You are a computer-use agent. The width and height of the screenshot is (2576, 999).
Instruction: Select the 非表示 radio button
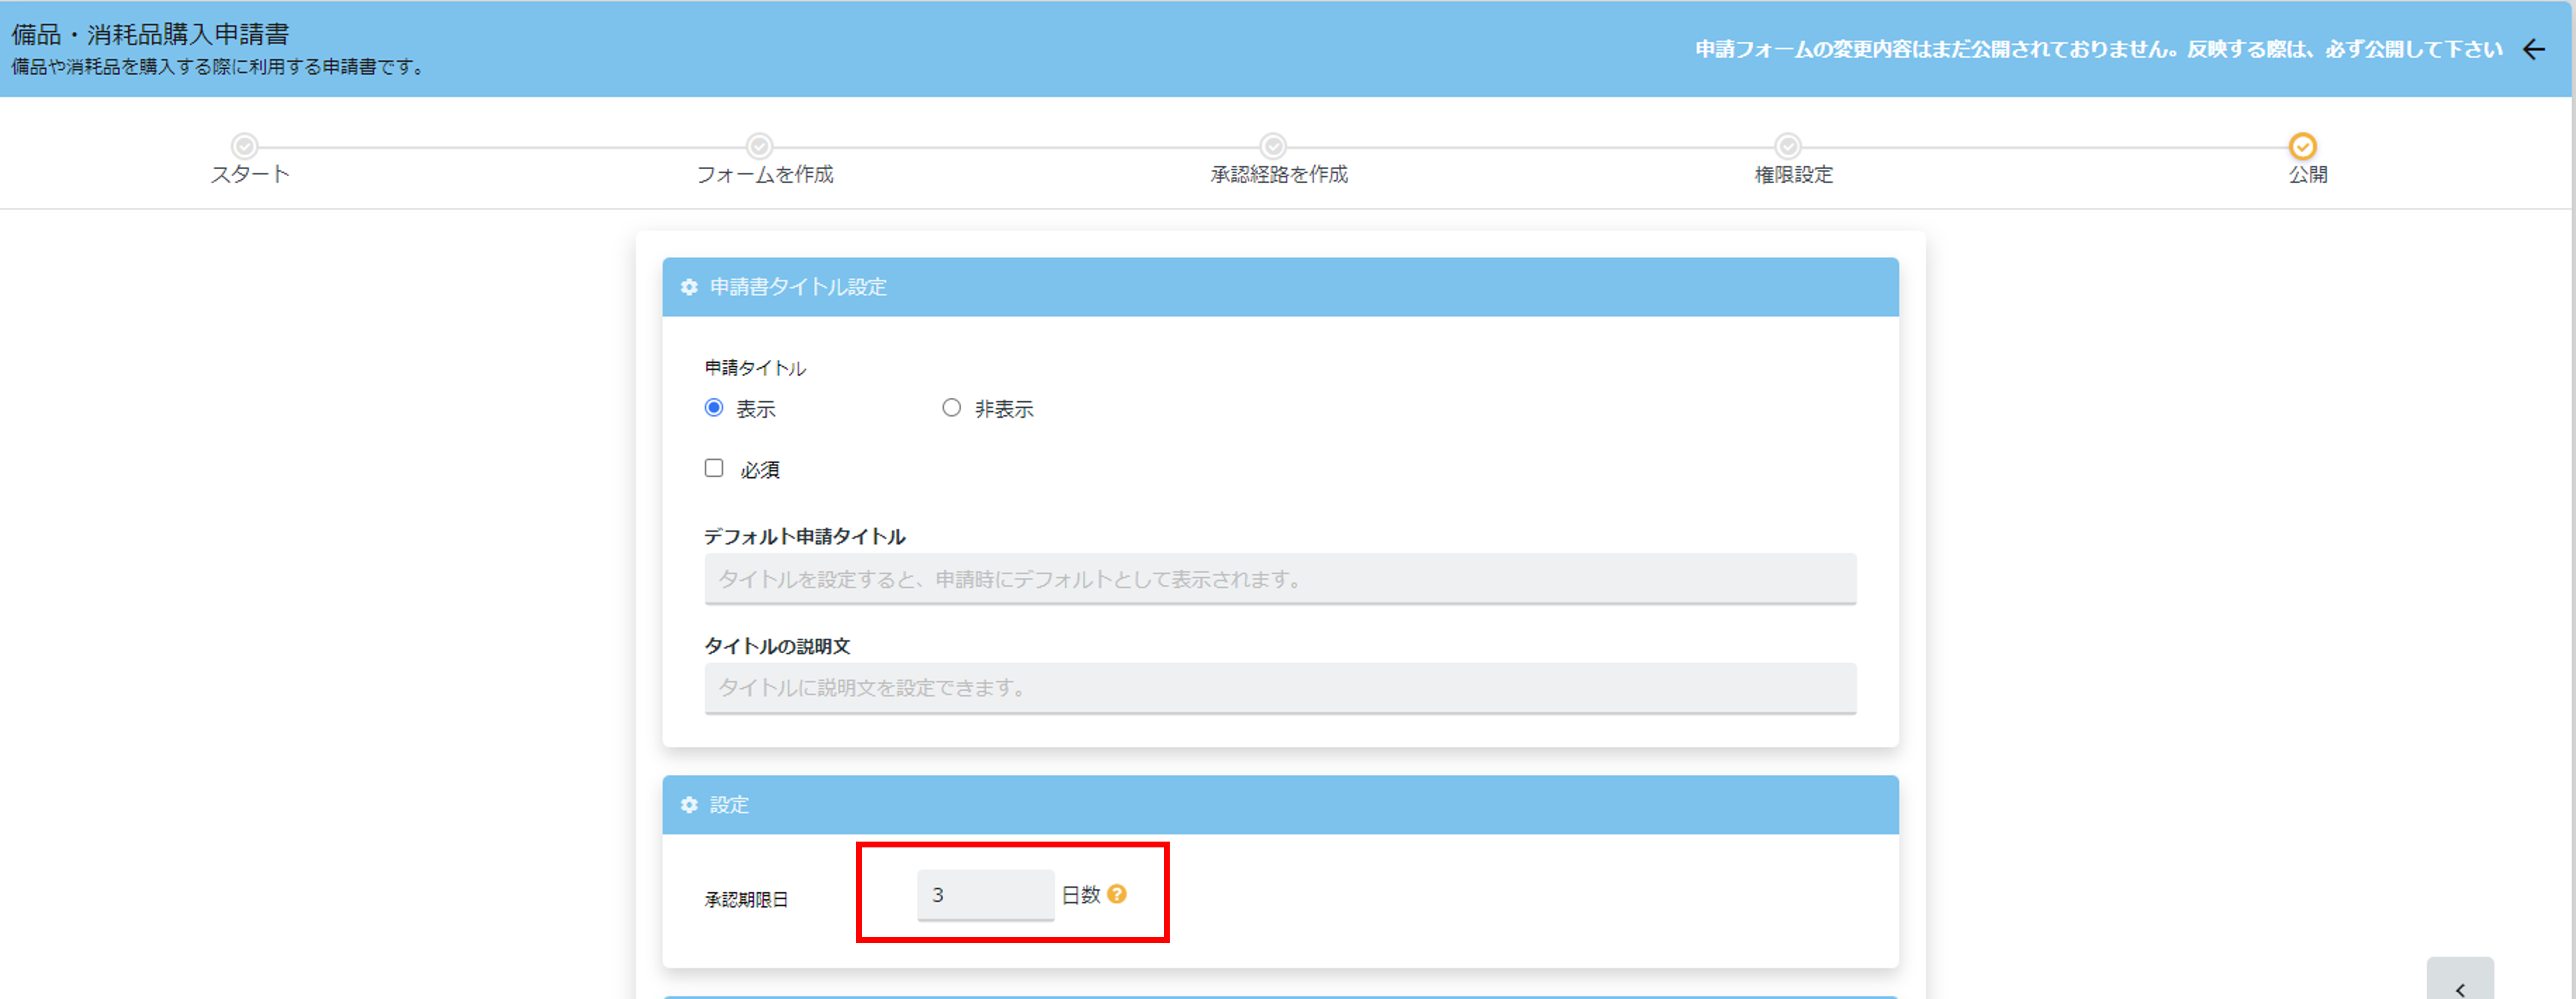[x=951, y=408]
